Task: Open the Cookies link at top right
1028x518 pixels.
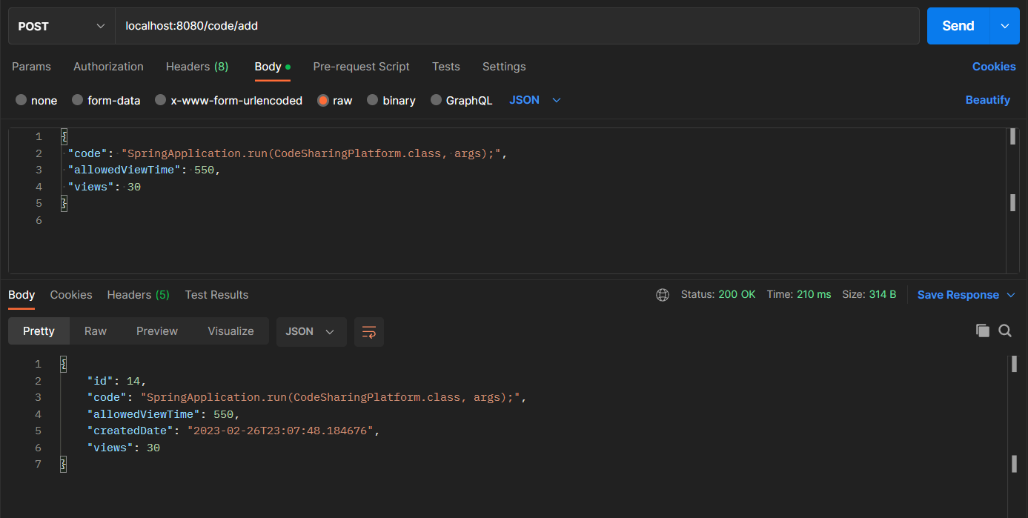Action: (993, 67)
